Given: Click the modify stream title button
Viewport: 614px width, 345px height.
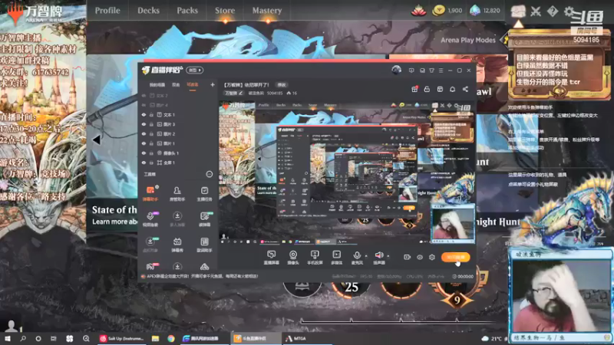Looking at the screenshot, I should [282, 84].
